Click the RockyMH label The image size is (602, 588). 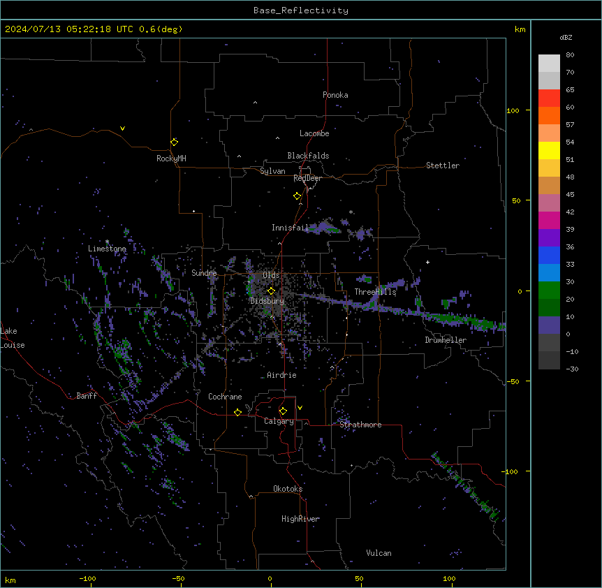point(171,159)
